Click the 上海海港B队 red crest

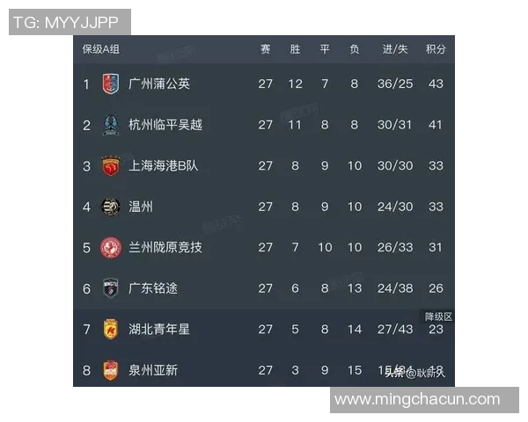coord(110,166)
